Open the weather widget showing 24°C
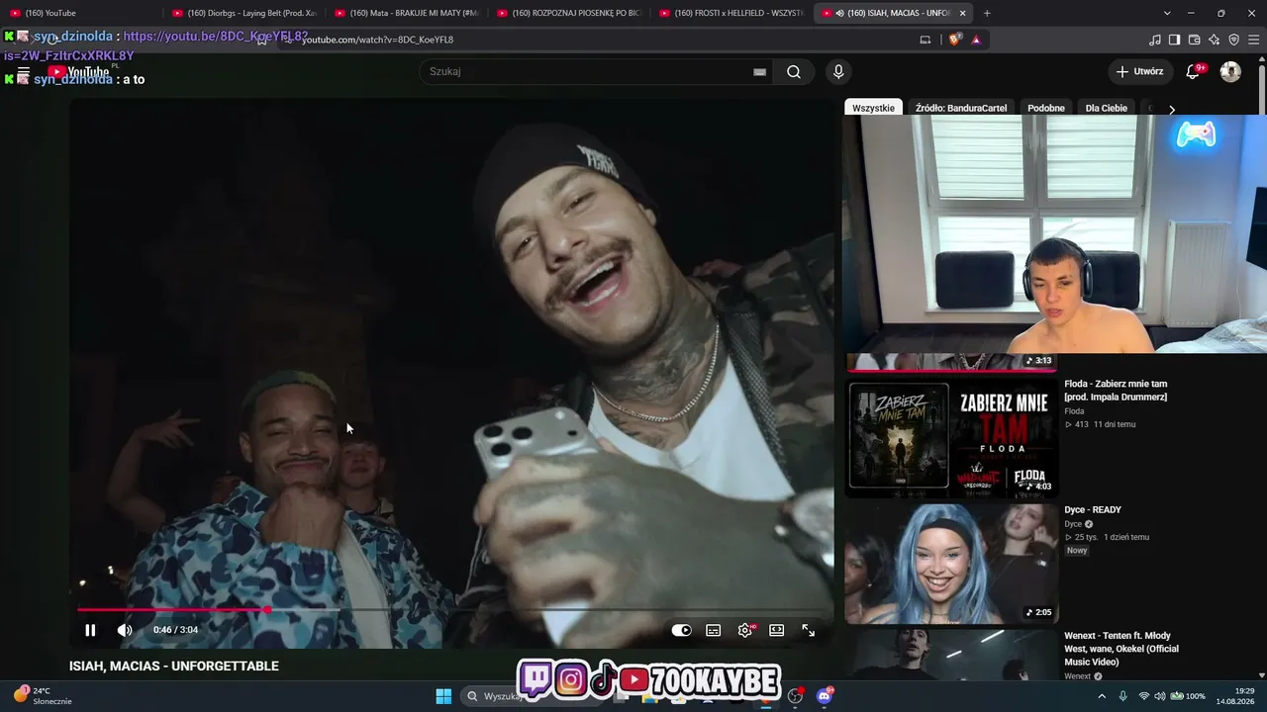The width and height of the screenshot is (1267, 712). pyautogui.click(x=42, y=696)
